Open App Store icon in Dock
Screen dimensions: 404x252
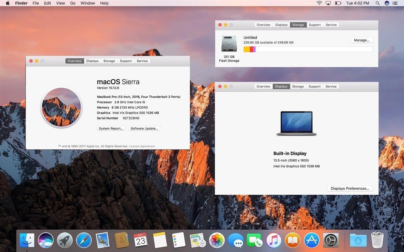[x=312, y=240]
